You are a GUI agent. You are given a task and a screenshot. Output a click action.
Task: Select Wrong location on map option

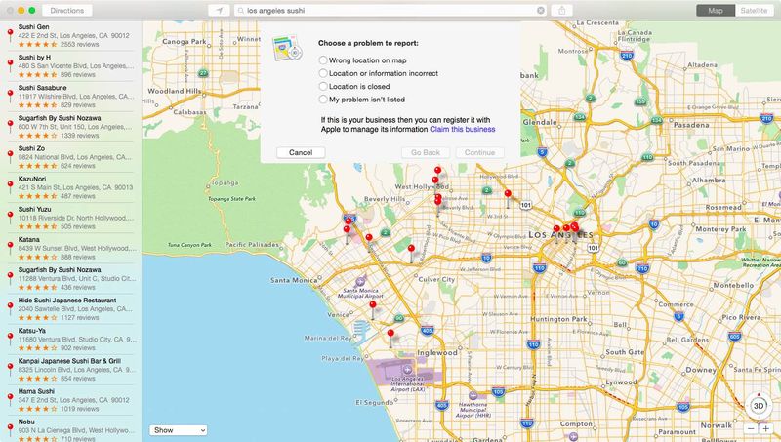pyautogui.click(x=323, y=60)
